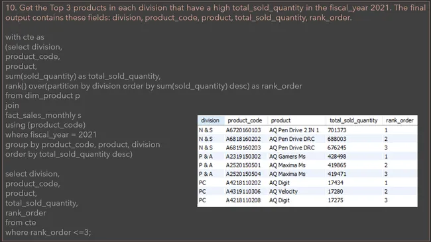Select cell A2520150504
Image resolution: width=431 pixels, height=242 pixels.
point(243,174)
